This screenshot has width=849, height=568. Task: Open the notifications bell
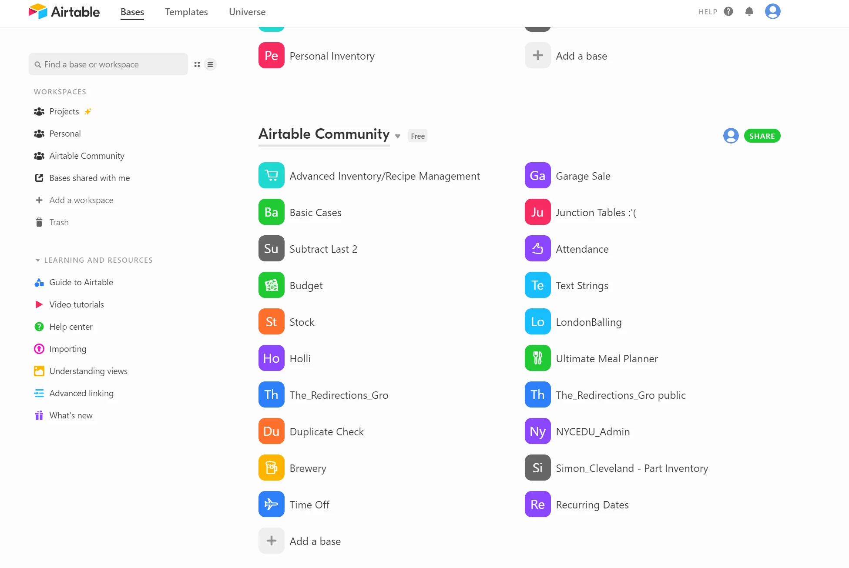pos(749,12)
